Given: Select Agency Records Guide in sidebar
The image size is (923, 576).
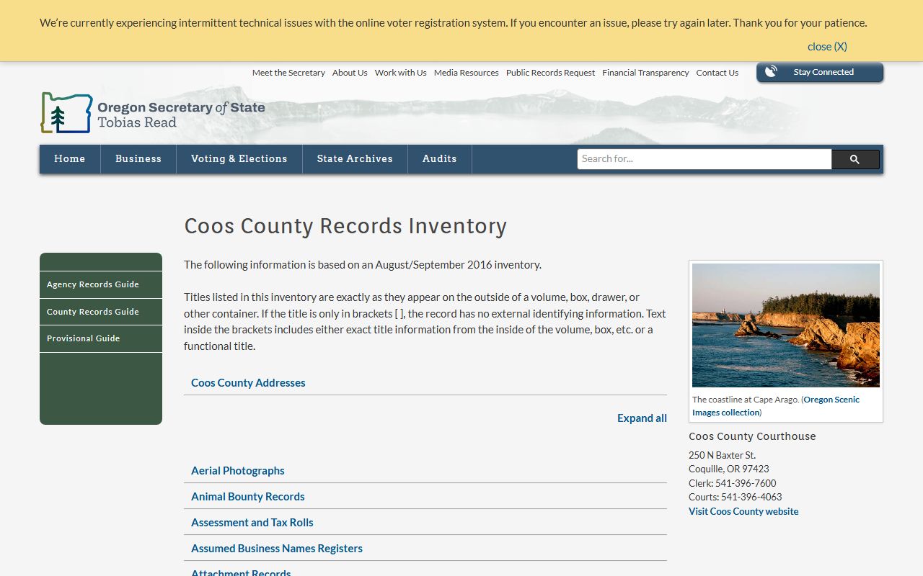Looking at the screenshot, I should [101, 284].
